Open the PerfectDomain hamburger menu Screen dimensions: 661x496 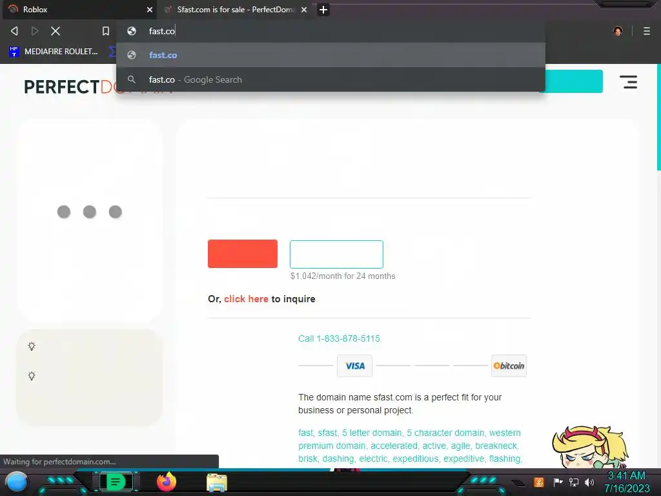click(x=629, y=82)
